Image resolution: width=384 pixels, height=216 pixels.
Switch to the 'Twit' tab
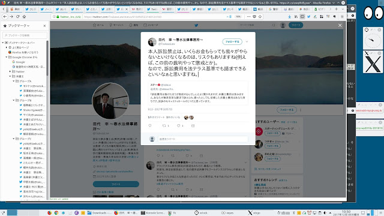[152, 9]
